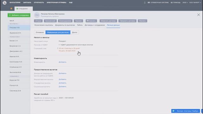The image size is (203, 114).
Task: Open Начисления и выплаты tab
Action: tap(44, 25)
